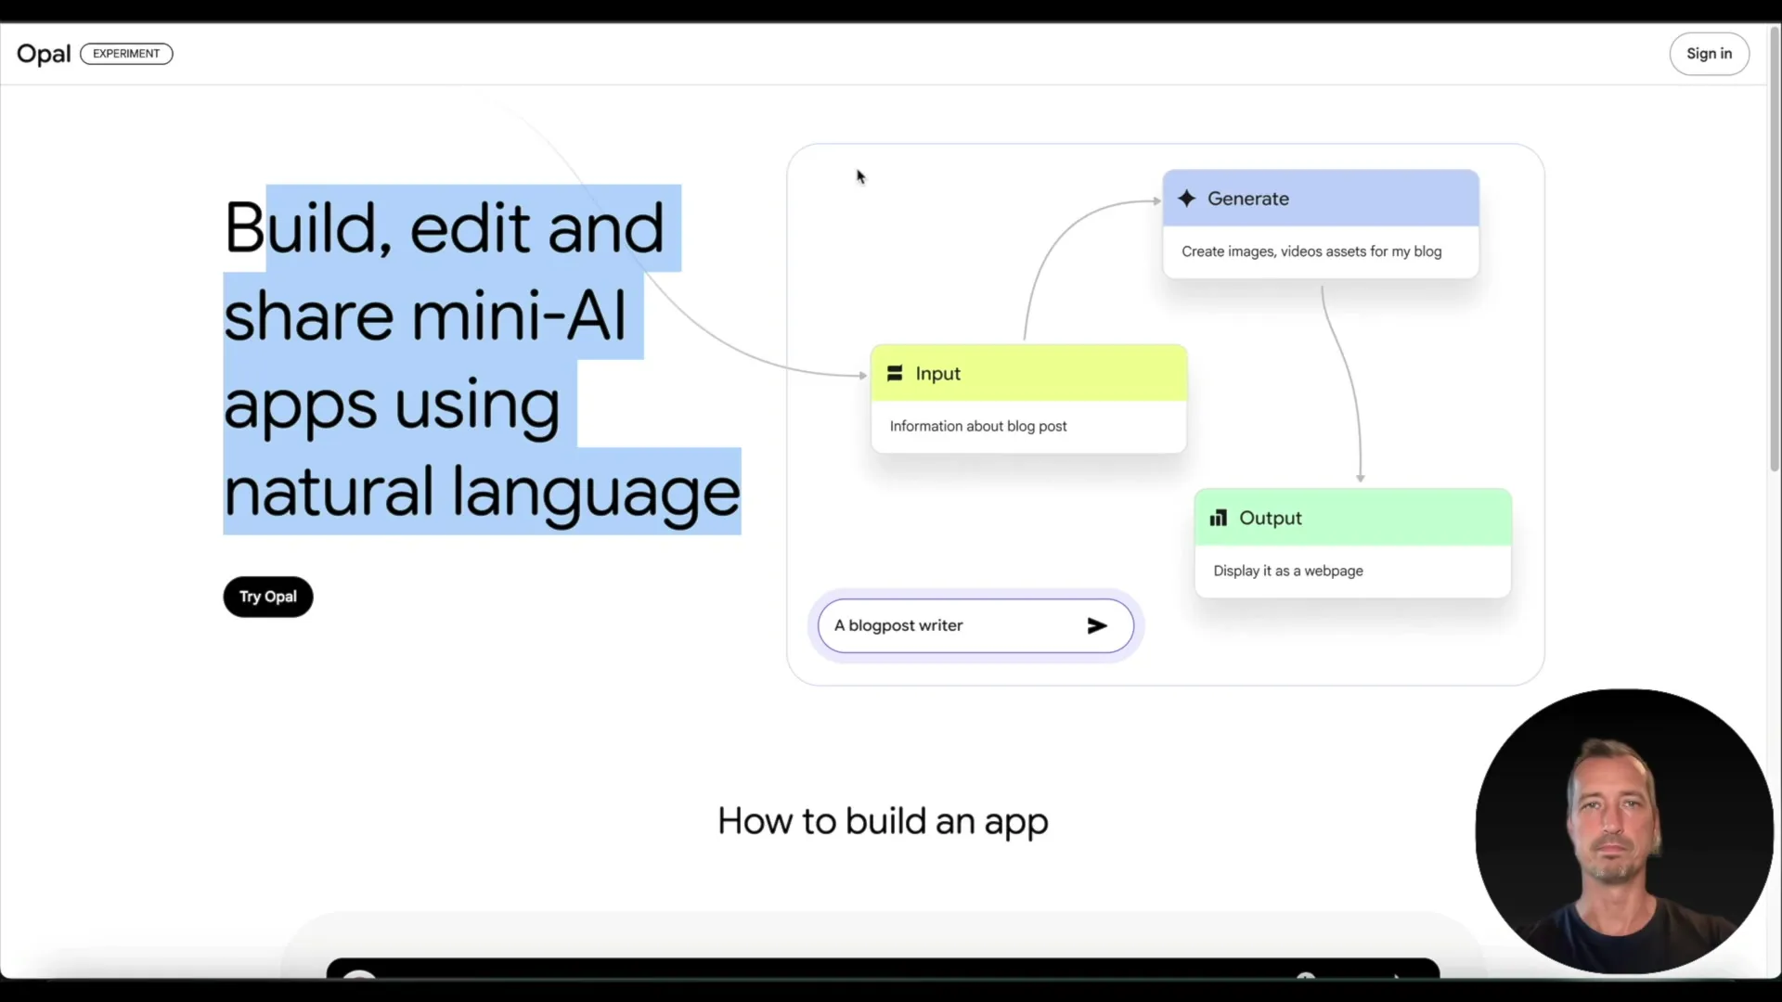This screenshot has width=1782, height=1002.
Task: Click the send arrow in the prompt field
Action: [1096, 625]
